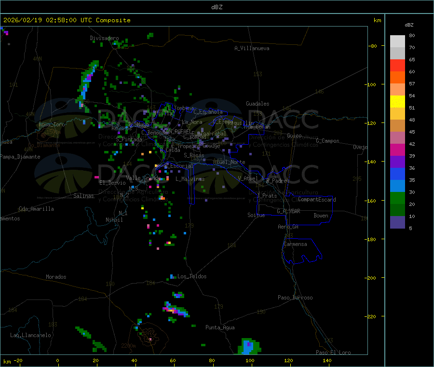Click the Cda_Amarilla label
The image size is (434, 367).
click(x=36, y=209)
